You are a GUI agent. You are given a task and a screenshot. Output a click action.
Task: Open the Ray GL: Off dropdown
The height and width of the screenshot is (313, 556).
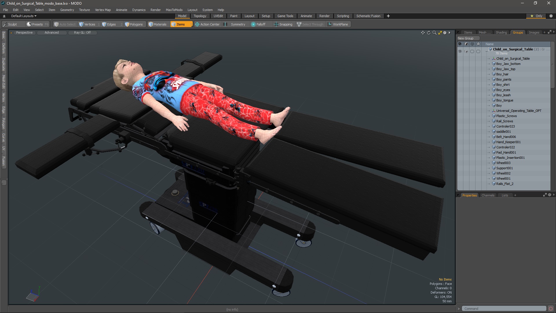(82, 32)
